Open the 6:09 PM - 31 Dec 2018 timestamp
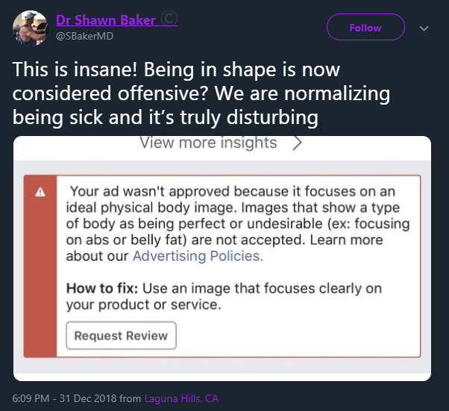449x411 pixels. [x=64, y=398]
